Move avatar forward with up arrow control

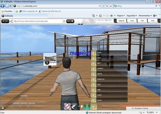(24, 98)
